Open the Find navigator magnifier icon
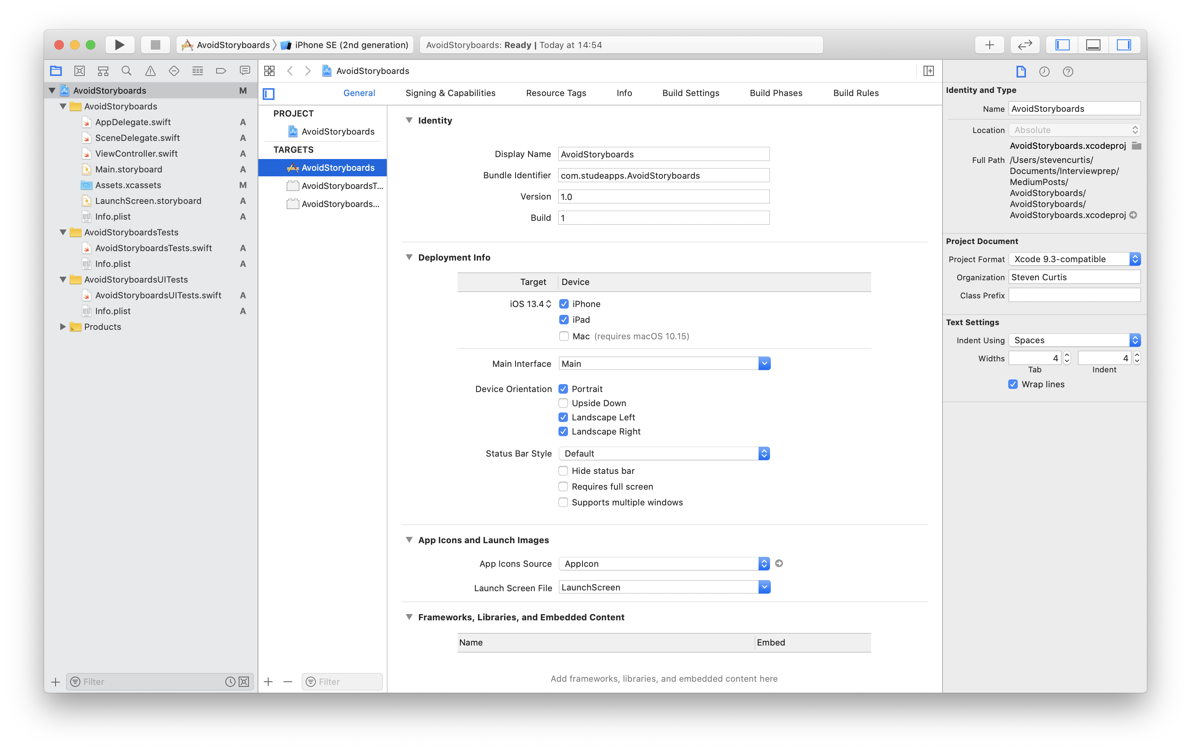Viewport: 1191px width, 751px height. (126, 71)
